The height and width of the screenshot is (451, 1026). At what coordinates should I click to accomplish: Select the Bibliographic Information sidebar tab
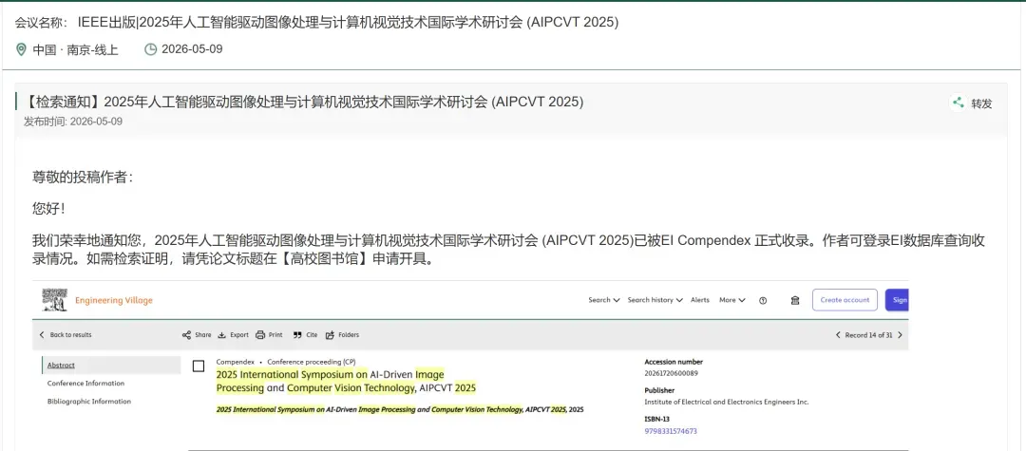coord(89,402)
